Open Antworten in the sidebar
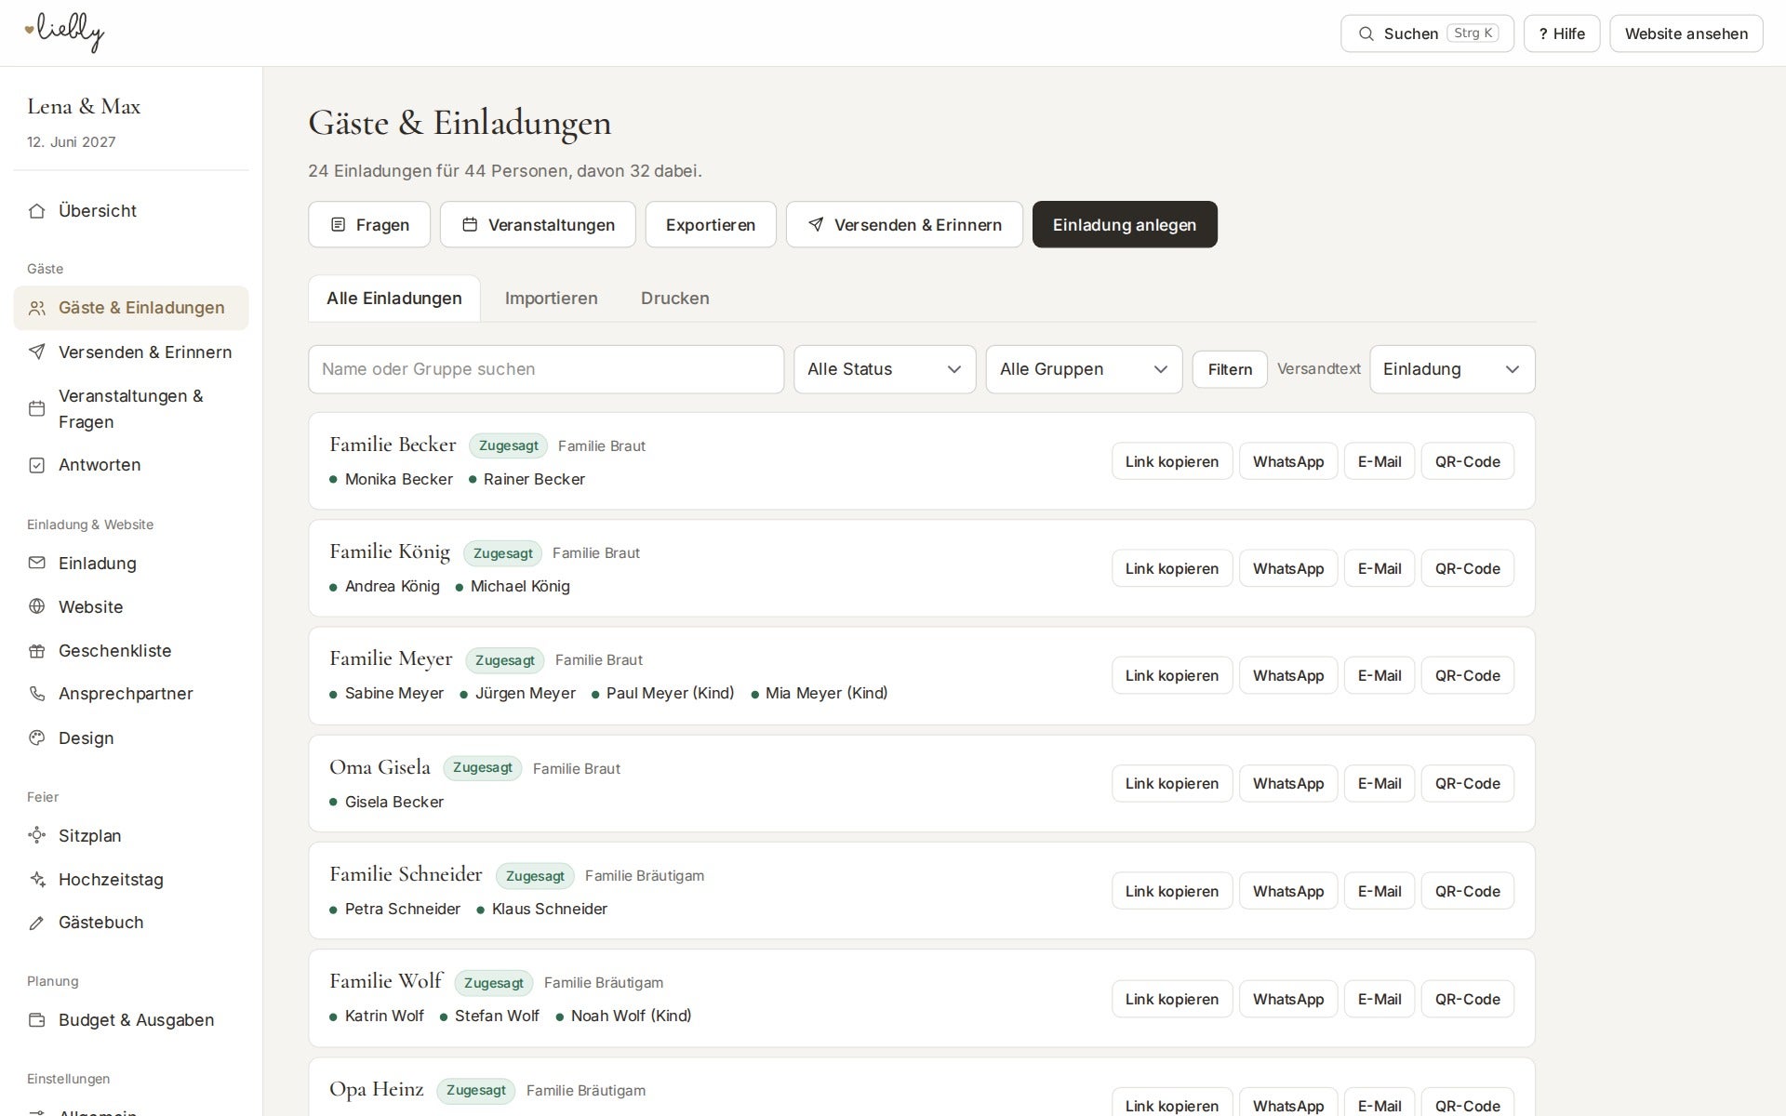Image resolution: width=1786 pixels, height=1116 pixels. coord(131,465)
